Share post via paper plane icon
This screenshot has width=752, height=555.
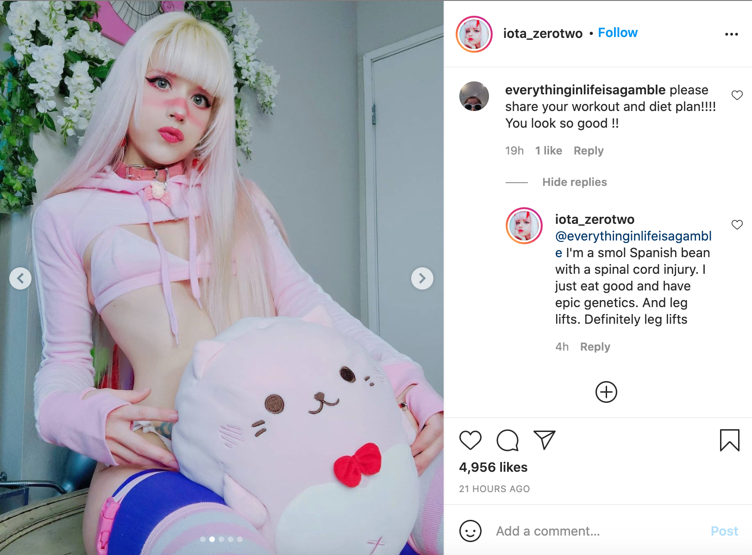pyautogui.click(x=544, y=440)
